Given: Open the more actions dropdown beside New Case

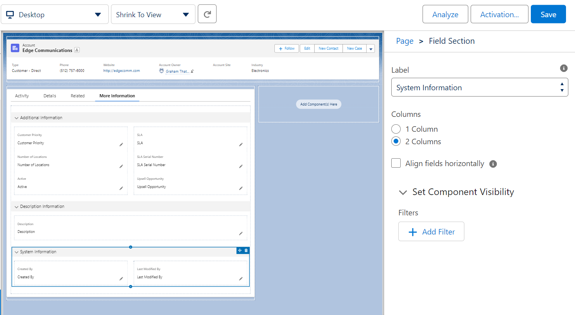Looking at the screenshot, I should point(371,48).
